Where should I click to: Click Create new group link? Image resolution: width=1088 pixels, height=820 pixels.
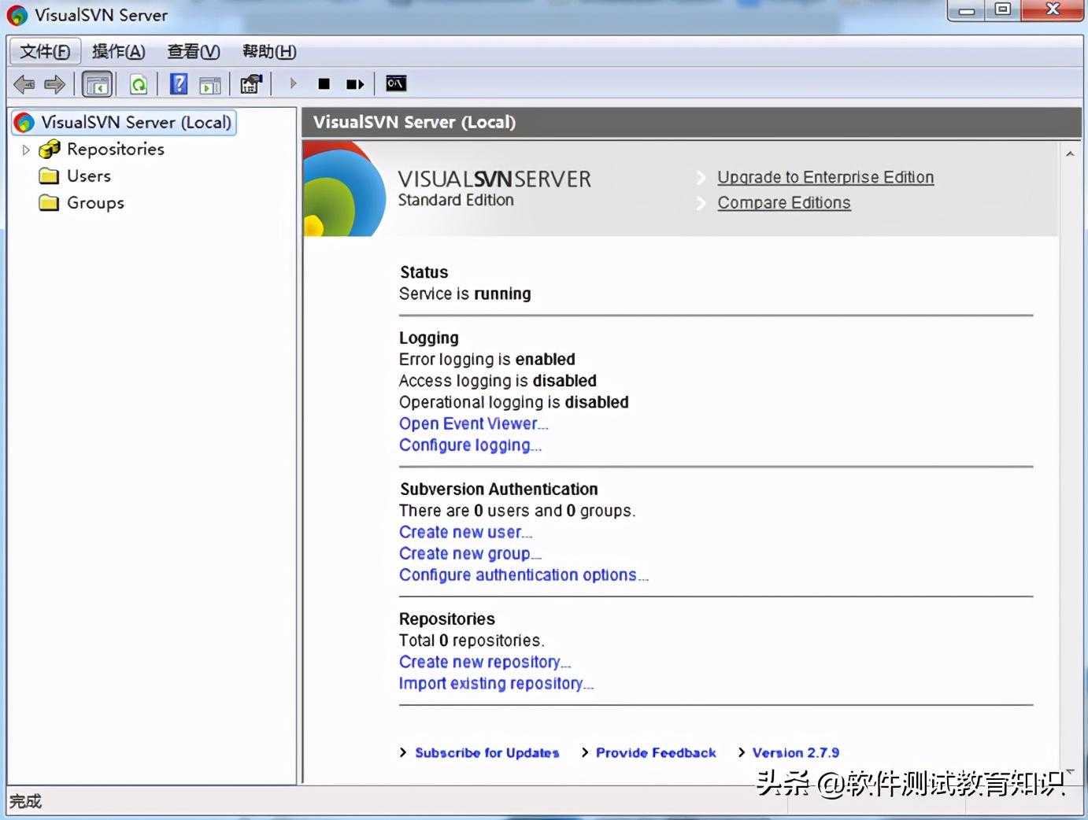[x=471, y=554]
